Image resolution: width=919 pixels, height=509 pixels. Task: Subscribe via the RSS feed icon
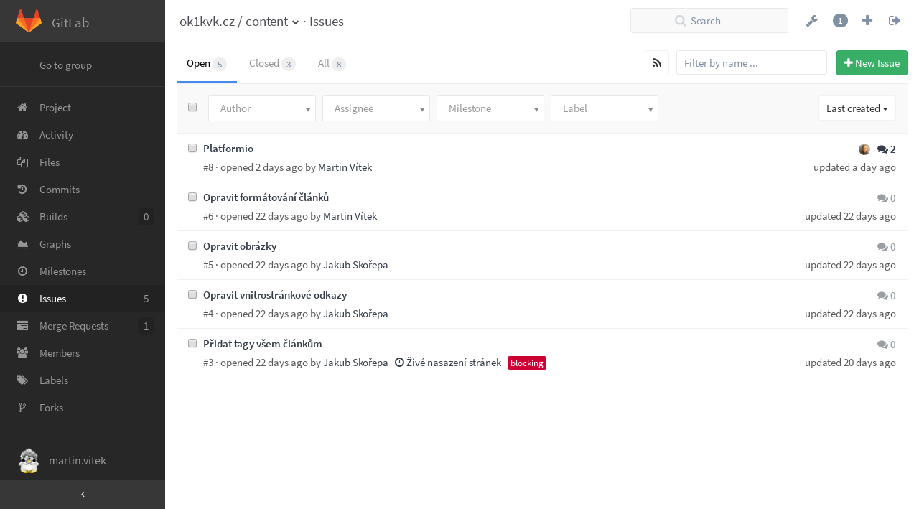coord(657,63)
